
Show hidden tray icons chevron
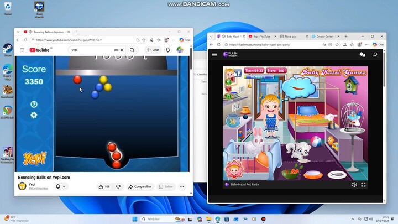[353, 219]
